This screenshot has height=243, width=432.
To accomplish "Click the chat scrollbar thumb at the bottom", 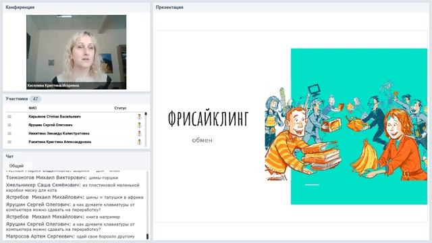I will coord(147,236).
